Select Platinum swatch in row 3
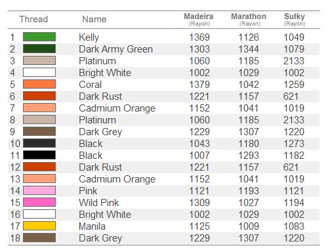328x252 pixels. coord(39,60)
